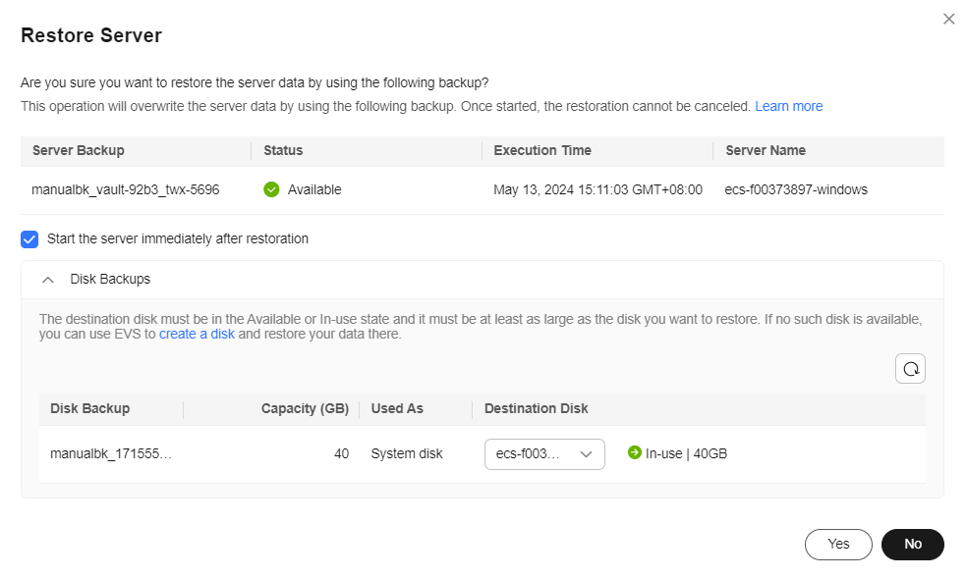Click the Server Backup column header

point(79,150)
